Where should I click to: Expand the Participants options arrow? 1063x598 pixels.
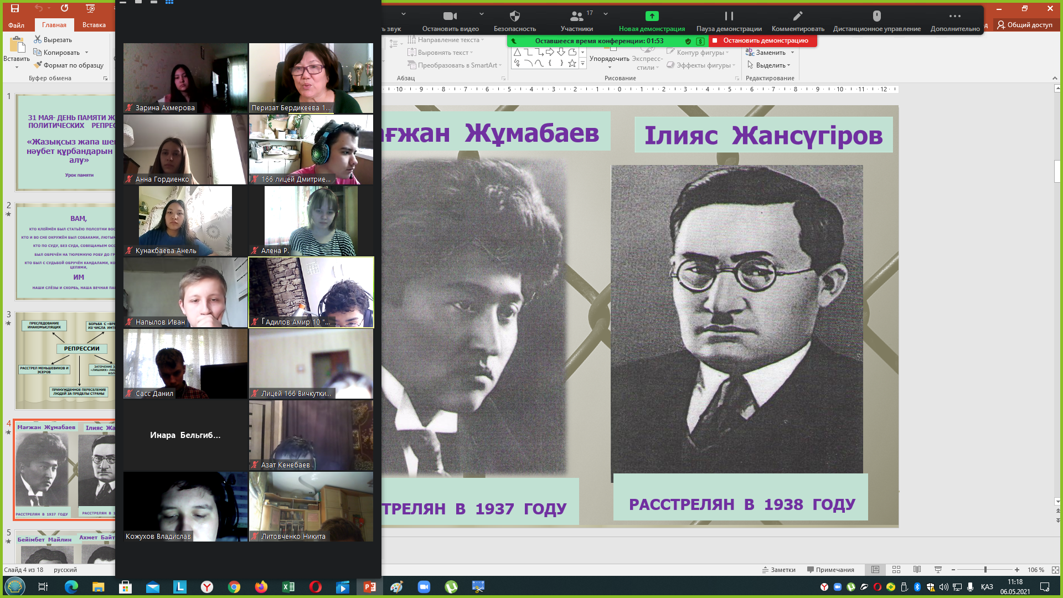tap(606, 14)
